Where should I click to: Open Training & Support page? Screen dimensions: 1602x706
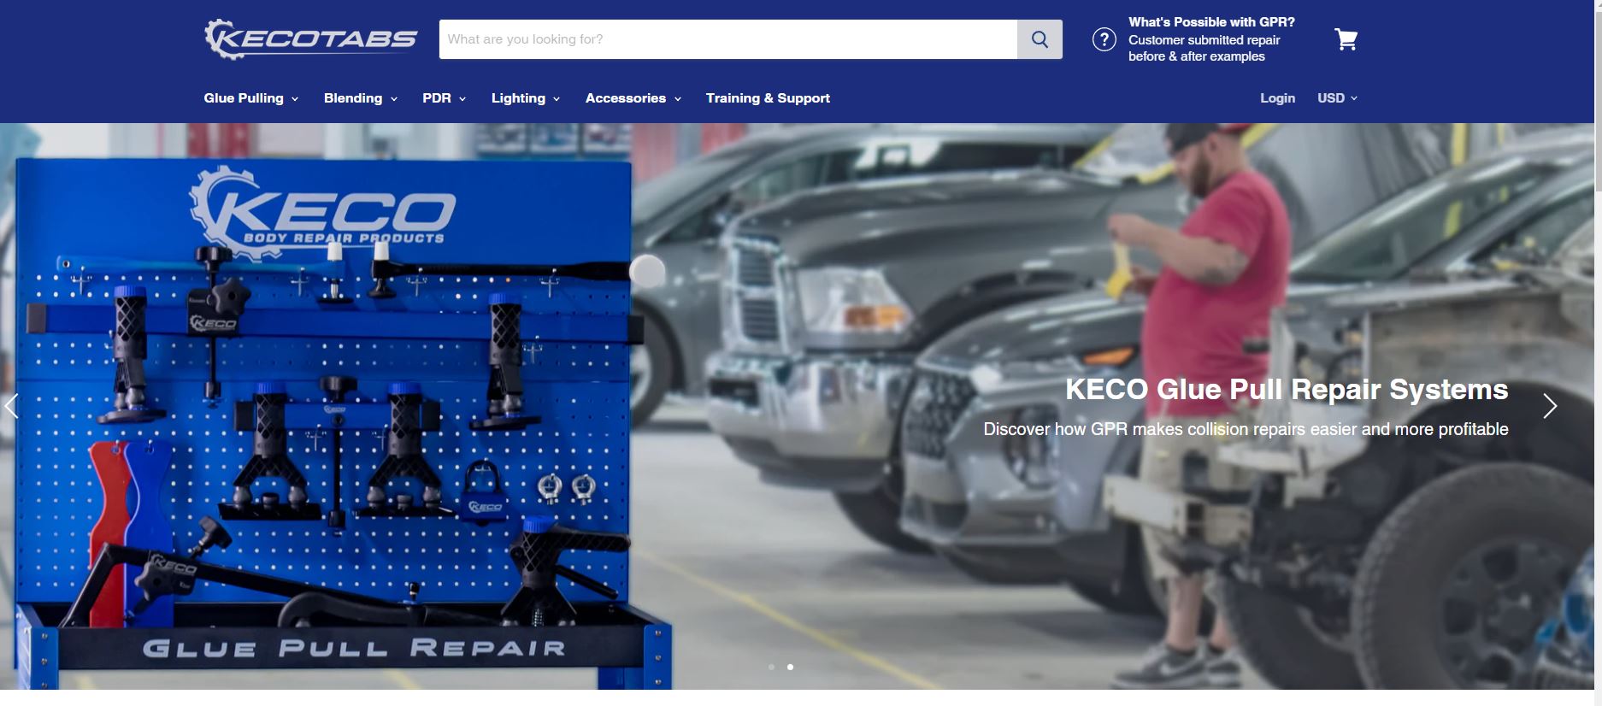(x=768, y=98)
